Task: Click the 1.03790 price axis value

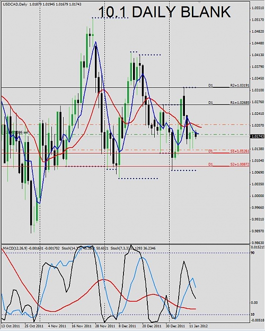Action: point(258,67)
